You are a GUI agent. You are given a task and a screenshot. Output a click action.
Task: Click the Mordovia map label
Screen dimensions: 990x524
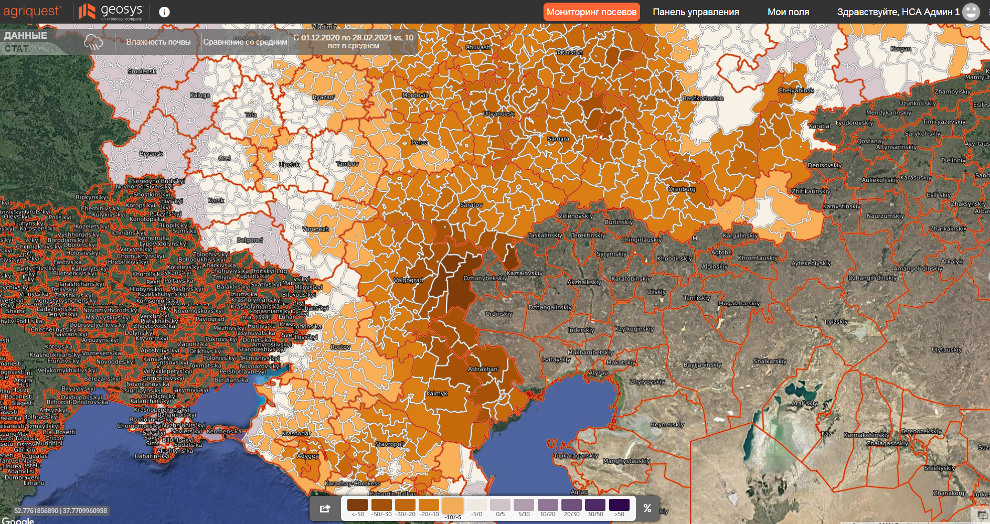[x=415, y=95]
